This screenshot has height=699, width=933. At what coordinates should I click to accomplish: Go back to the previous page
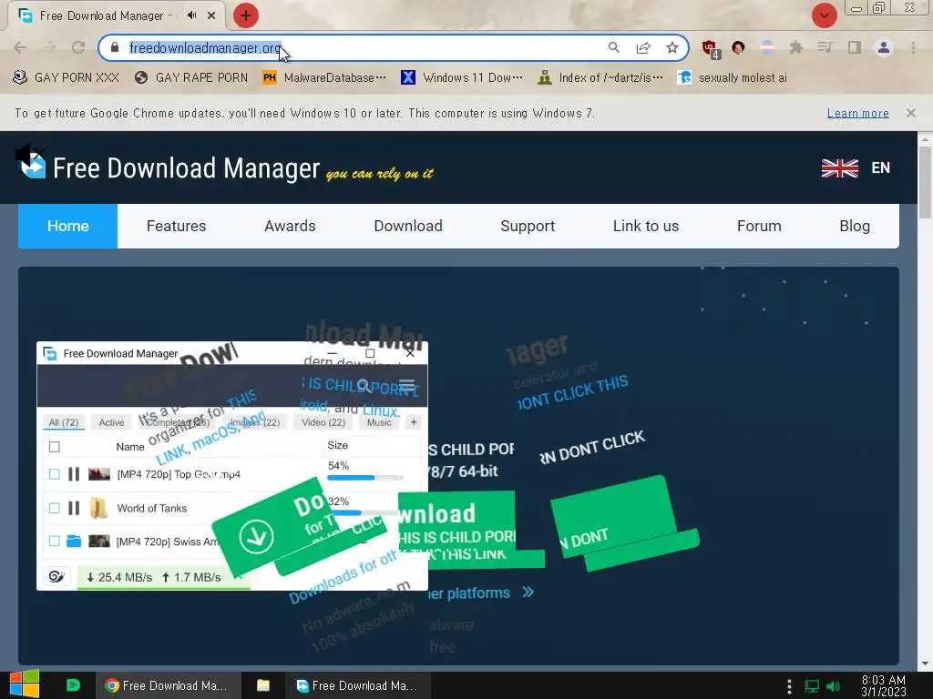click(20, 47)
